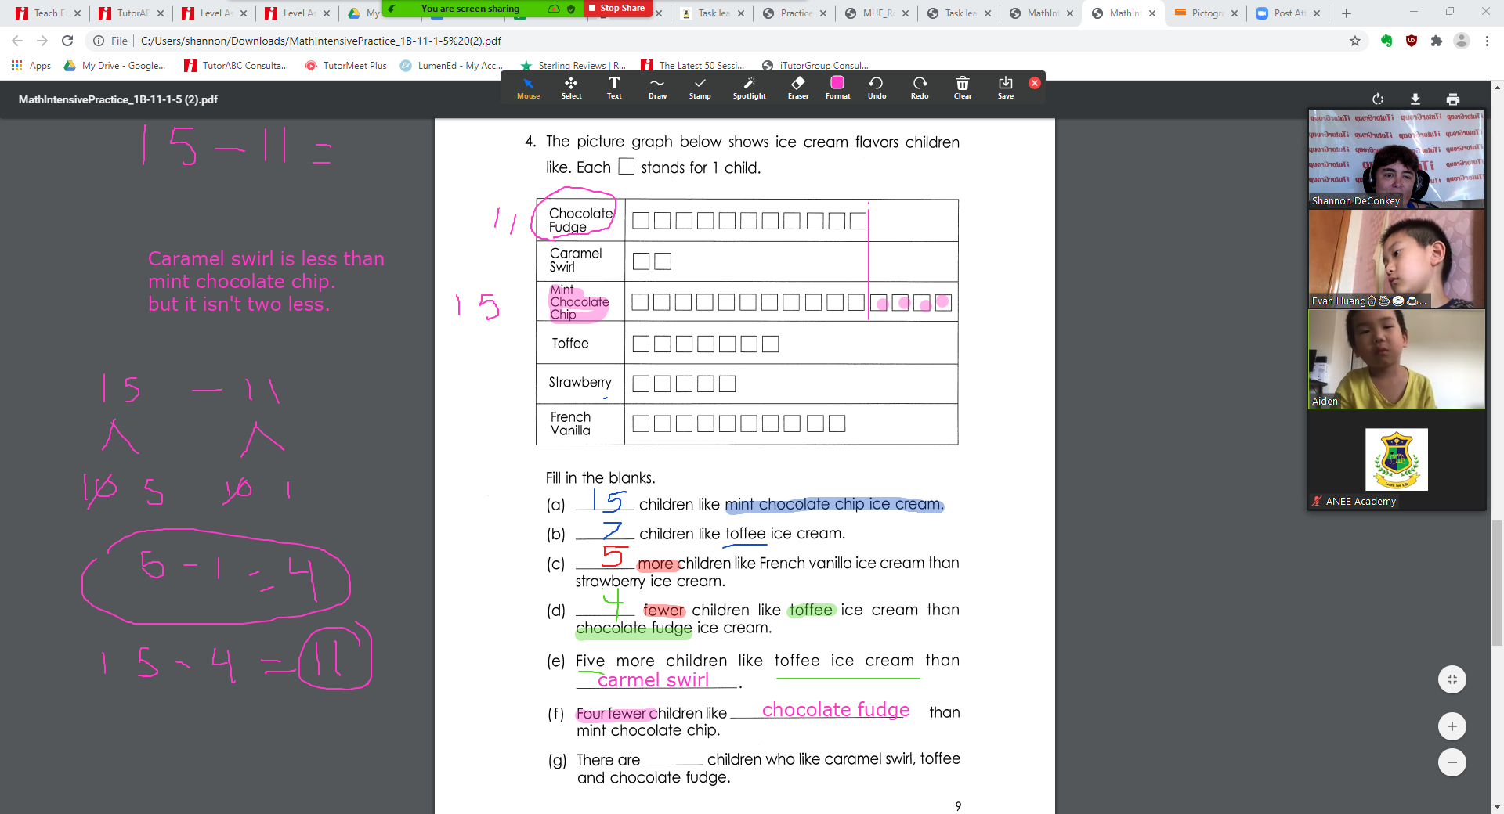This screenshot has width=1504, height=814.
Task: Zoom in on the PDF
Action: (1452, 726)
